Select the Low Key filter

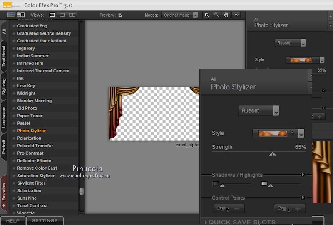click(26, 86)
